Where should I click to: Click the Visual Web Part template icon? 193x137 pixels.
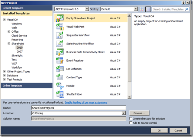pos(59,27)
